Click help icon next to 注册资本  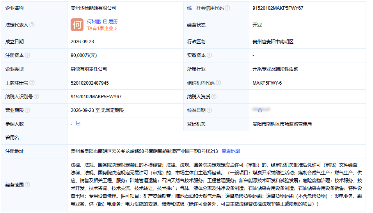tap(27, 55)
